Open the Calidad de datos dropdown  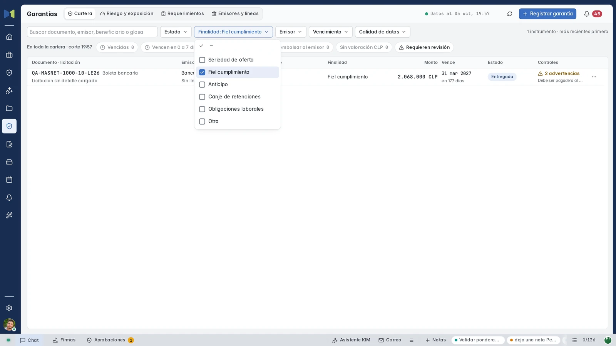pos(382,32)
